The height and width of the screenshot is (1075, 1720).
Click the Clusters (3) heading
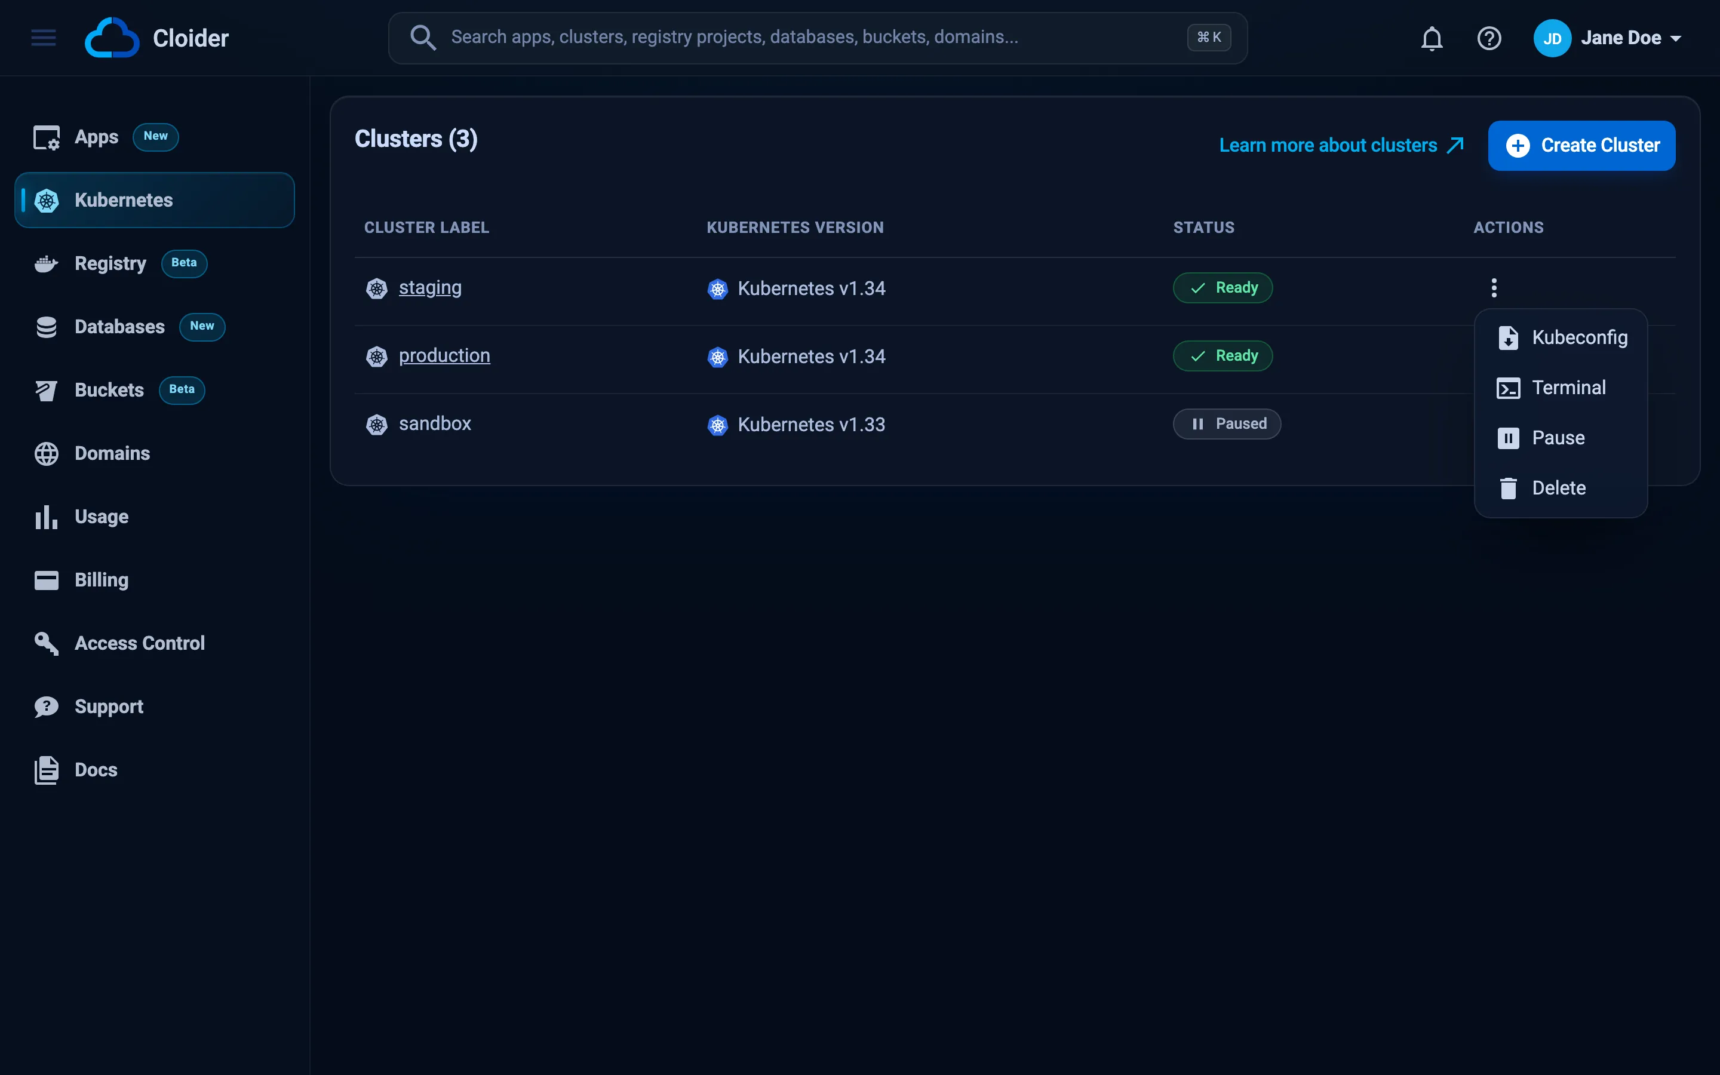coord(416,139)
